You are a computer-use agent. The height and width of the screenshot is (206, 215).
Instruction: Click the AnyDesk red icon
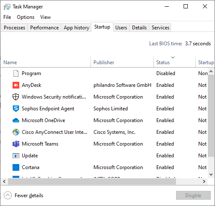tap(16, 85)
